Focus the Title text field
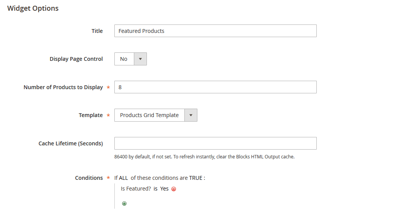The width and height of the screenshot is (394, 215). click(215, 31)
